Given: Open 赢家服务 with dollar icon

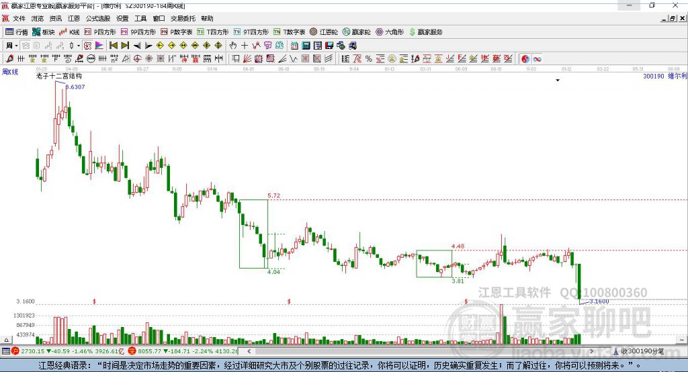Looking at the screenshot, I should tap(425, 32).
